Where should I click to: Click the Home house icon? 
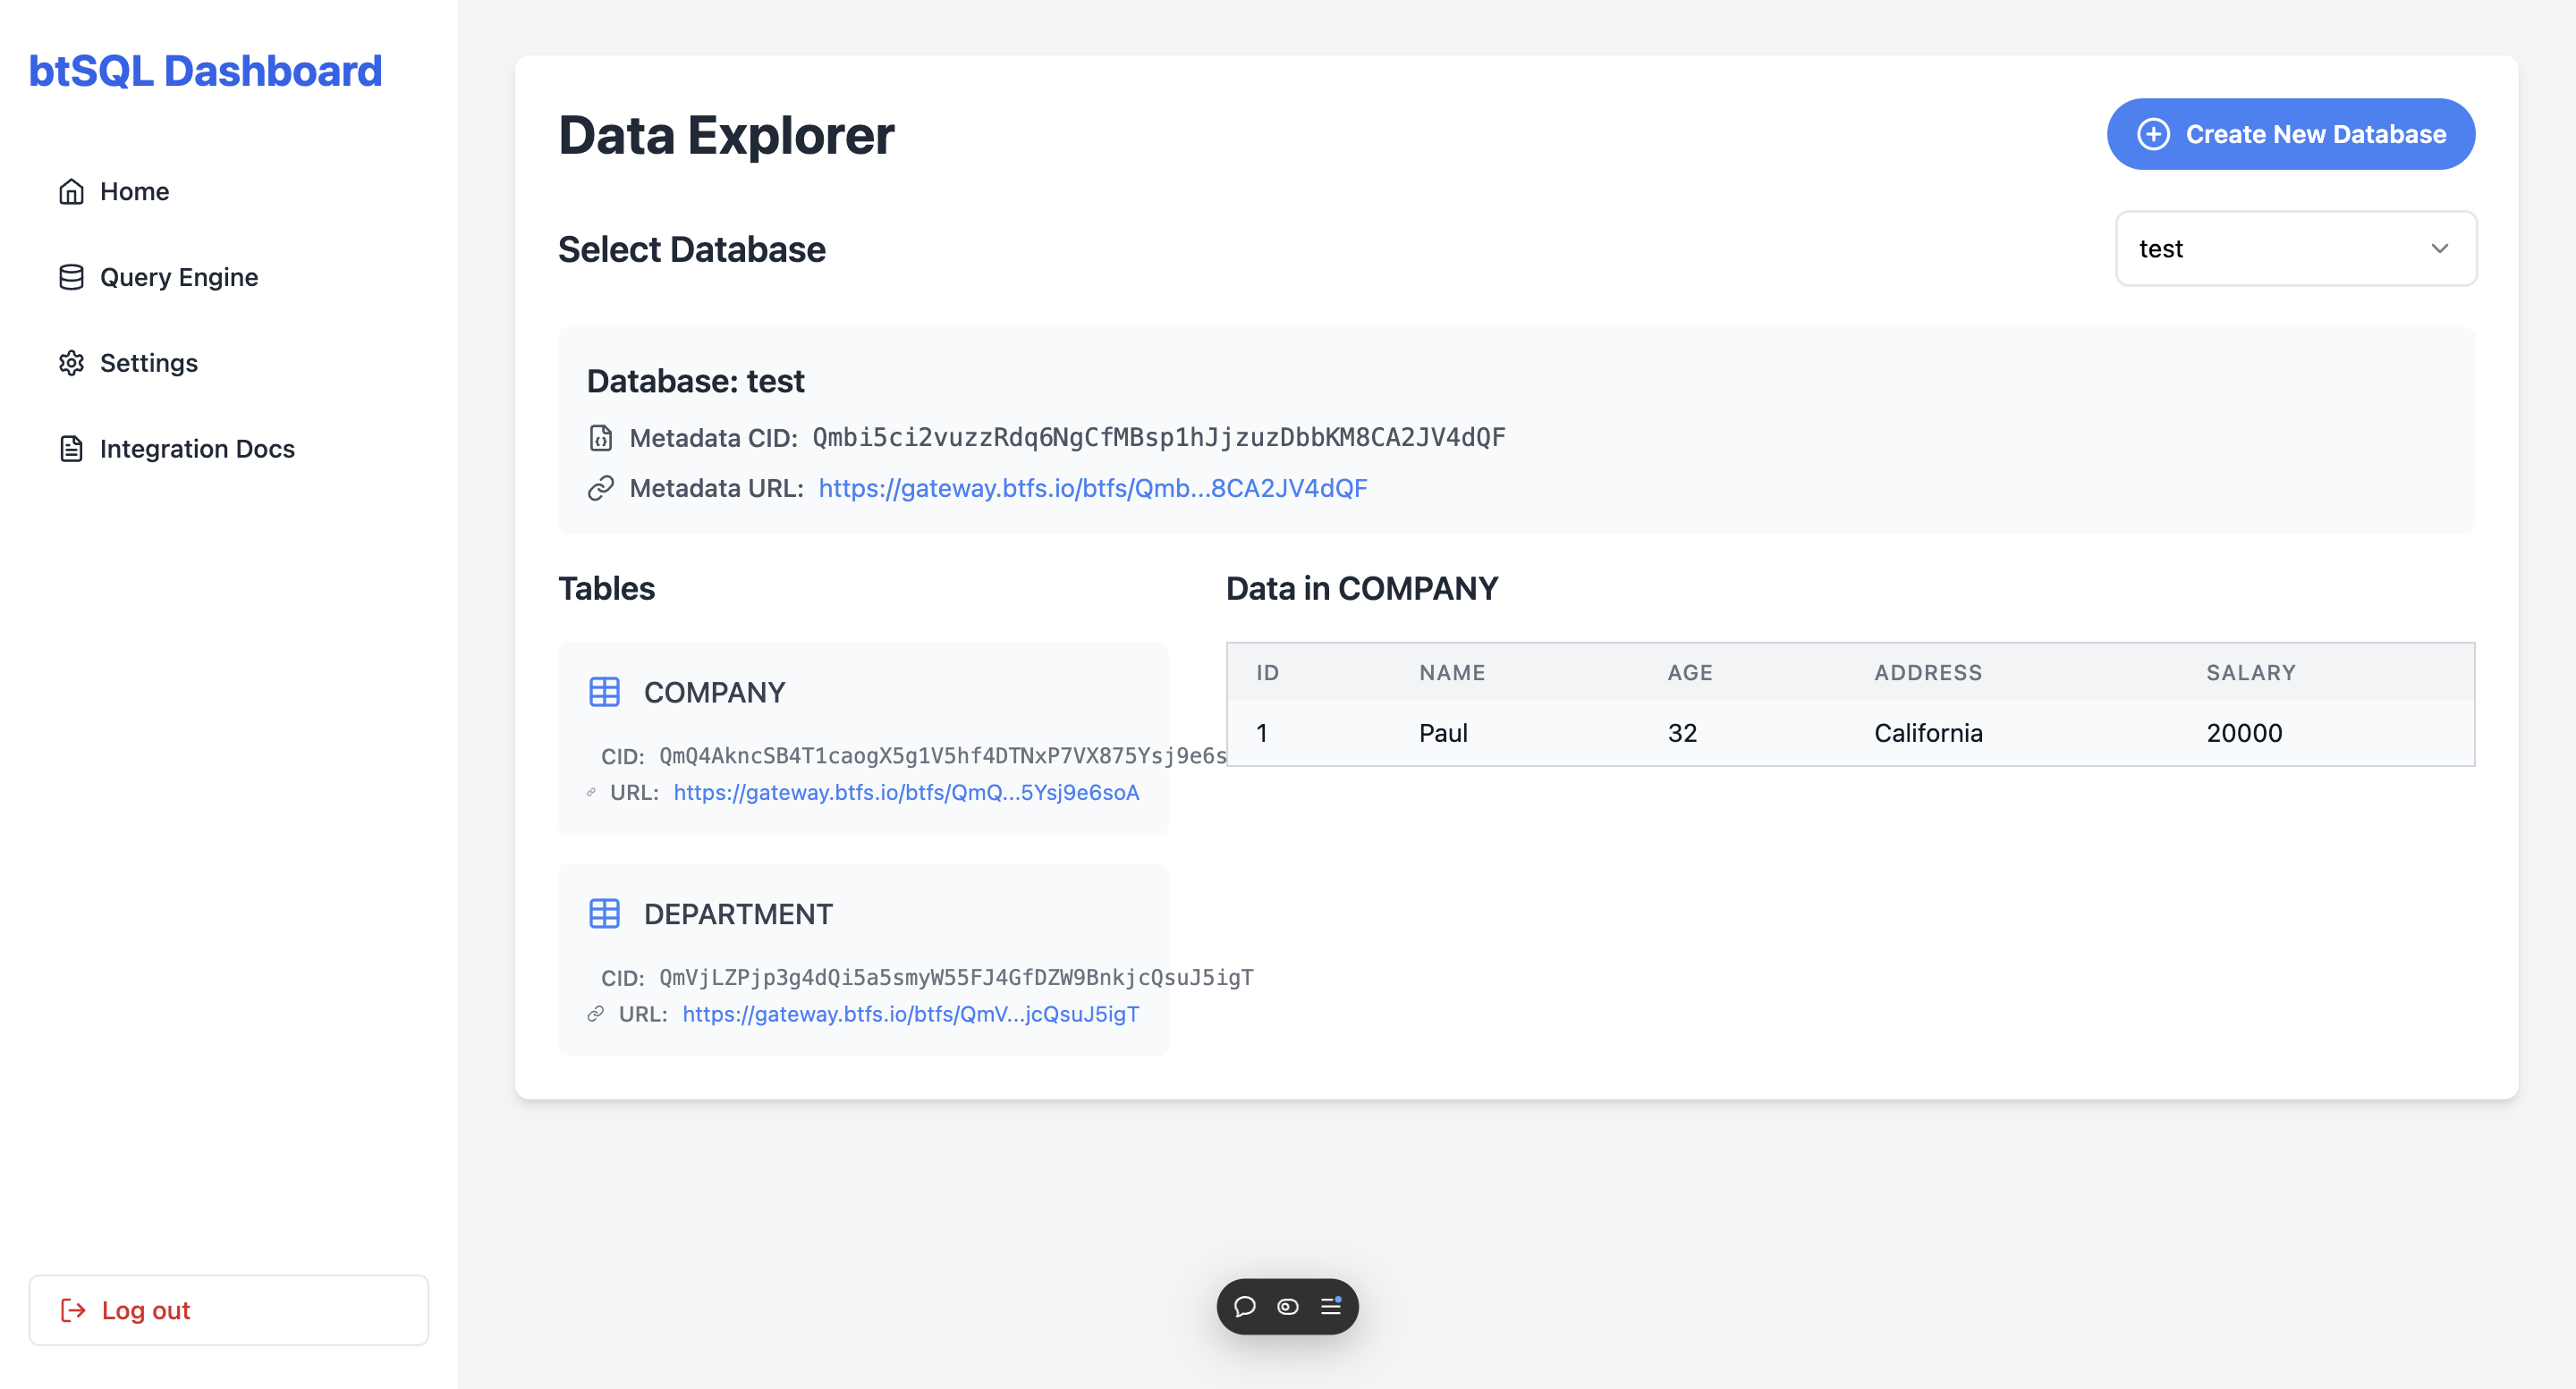pyautogui.click(x=71, y=191)
